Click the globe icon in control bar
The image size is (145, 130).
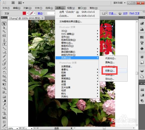(x=120, y=13)
